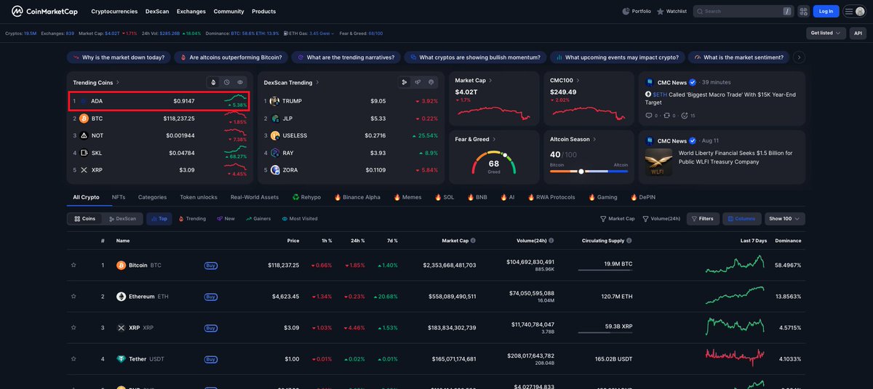Screen dimensions: 873x389
Task: Toggle the watchlist star on the Tether row
Action: [x=73, y=359]
